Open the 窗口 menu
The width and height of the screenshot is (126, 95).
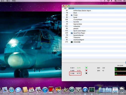8,1
